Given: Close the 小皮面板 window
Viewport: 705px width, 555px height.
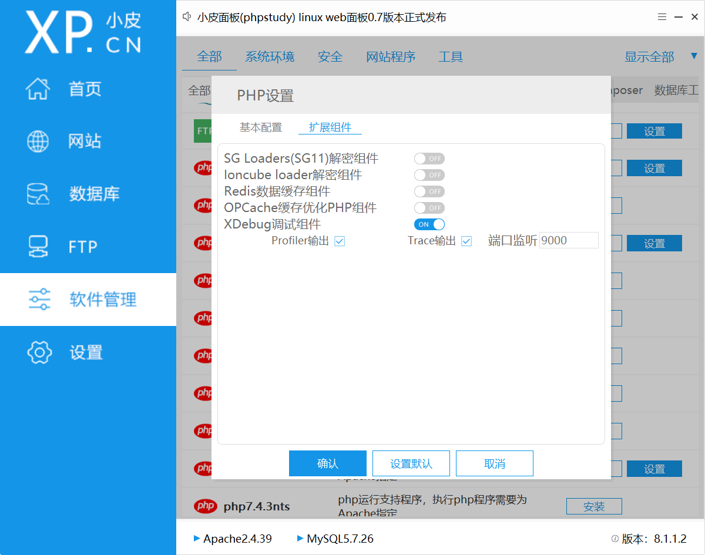Looking at the screenshot, I should point(694,18).
